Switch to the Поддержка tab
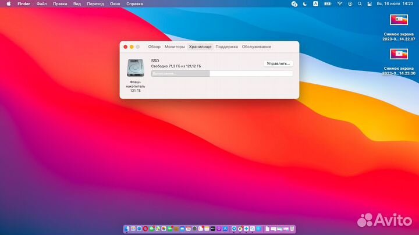 226,47
